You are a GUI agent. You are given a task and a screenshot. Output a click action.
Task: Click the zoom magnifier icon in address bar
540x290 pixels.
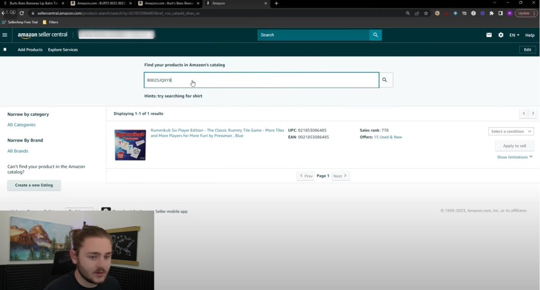tap(408, 13)
